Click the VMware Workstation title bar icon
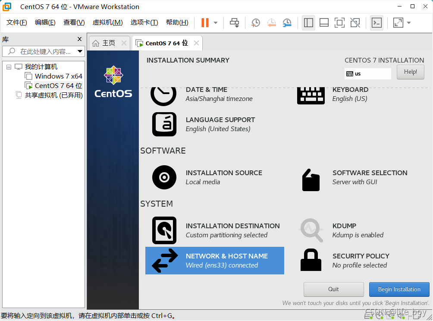Viewport: 433px width, 321px height. coord(6,6)
